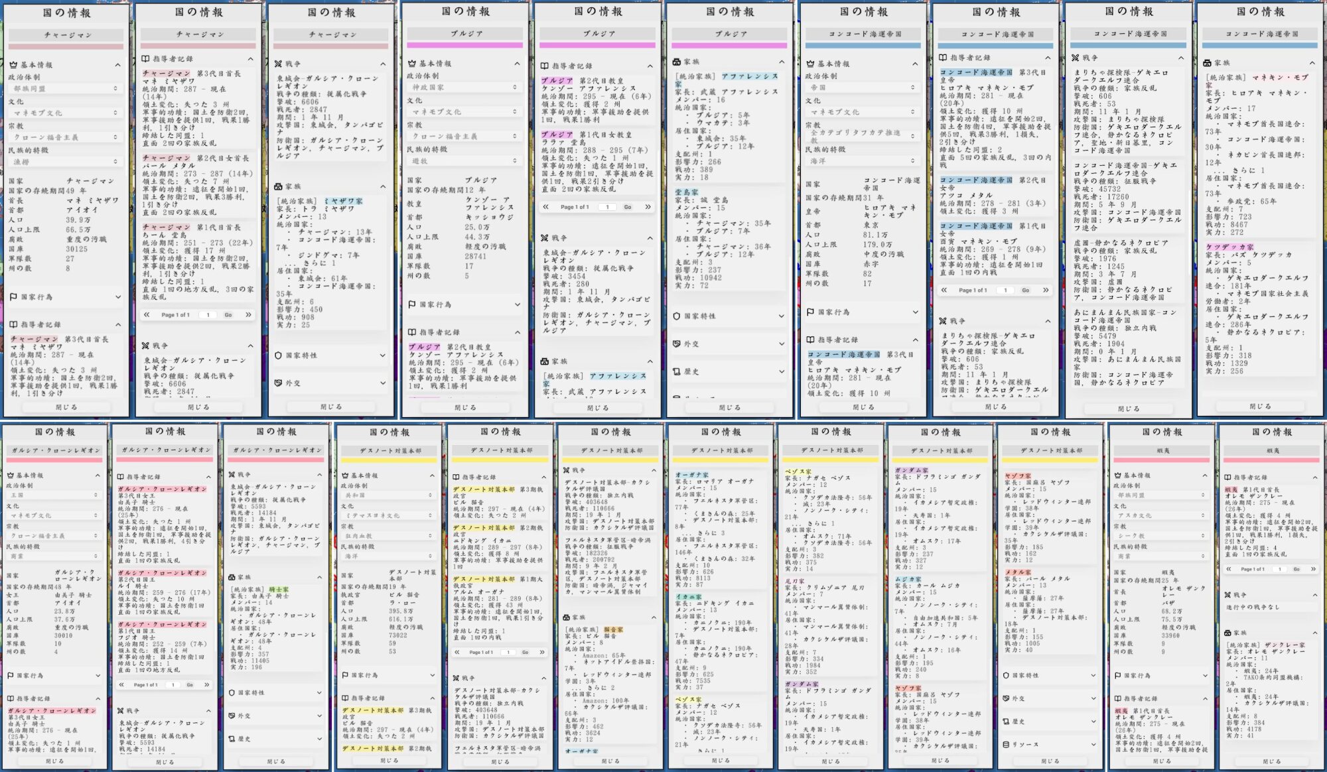Jump to first page arrow in 蝦夷 leader records
Viewport: 1327px width, 772px height.
pyautogui.click(x=1229, y=569)
